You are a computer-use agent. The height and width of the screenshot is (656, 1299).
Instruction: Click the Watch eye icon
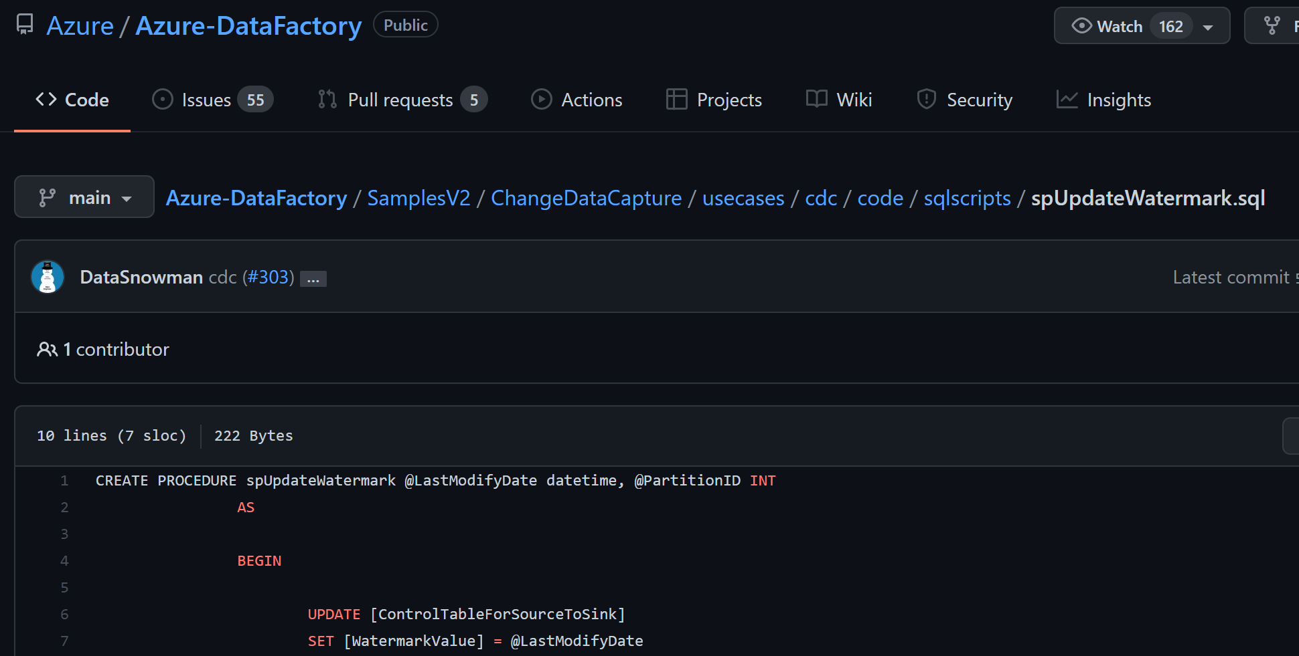[x=1081, y=25]
